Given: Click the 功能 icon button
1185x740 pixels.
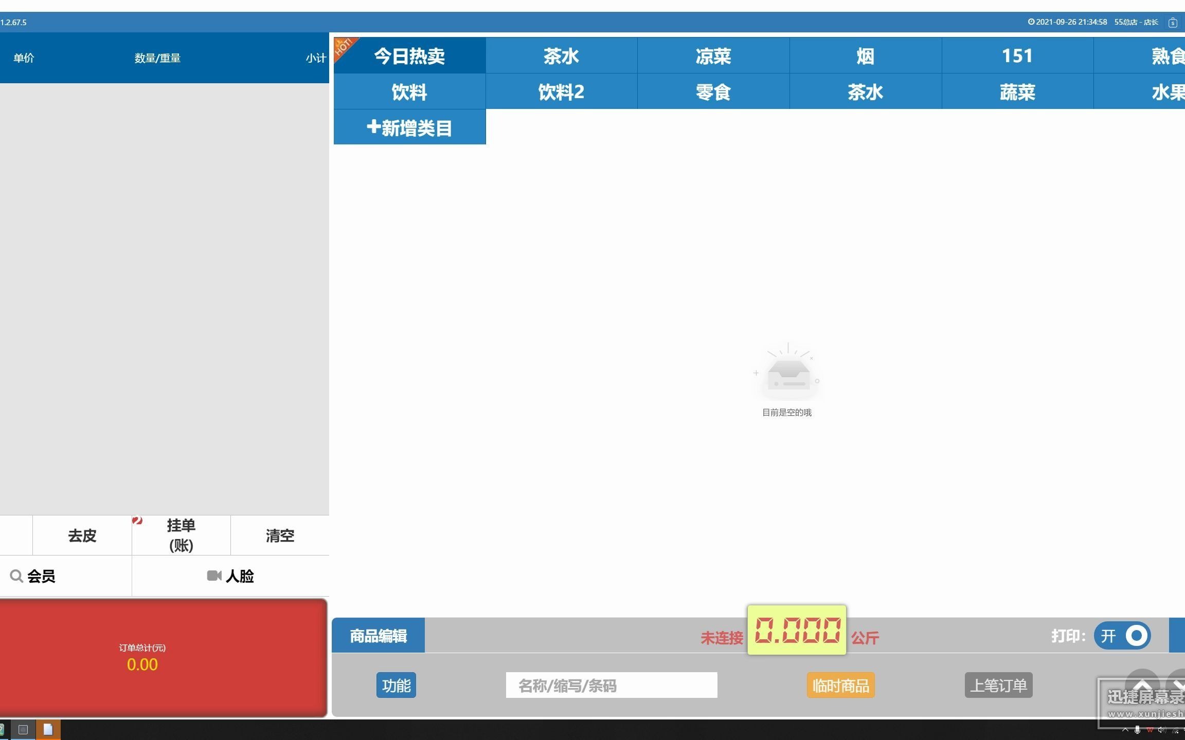Looking at the screenshot, I should pyautogui.click(x=395, y=686).
